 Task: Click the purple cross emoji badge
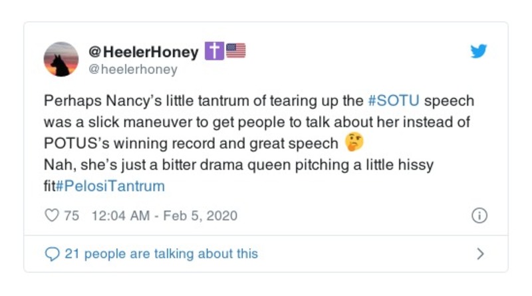click(x=213, y=51)
